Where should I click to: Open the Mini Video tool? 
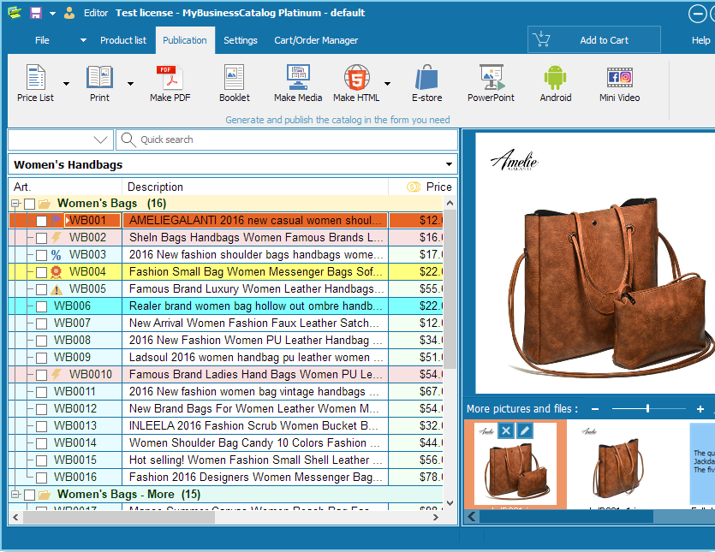[619, 83]
